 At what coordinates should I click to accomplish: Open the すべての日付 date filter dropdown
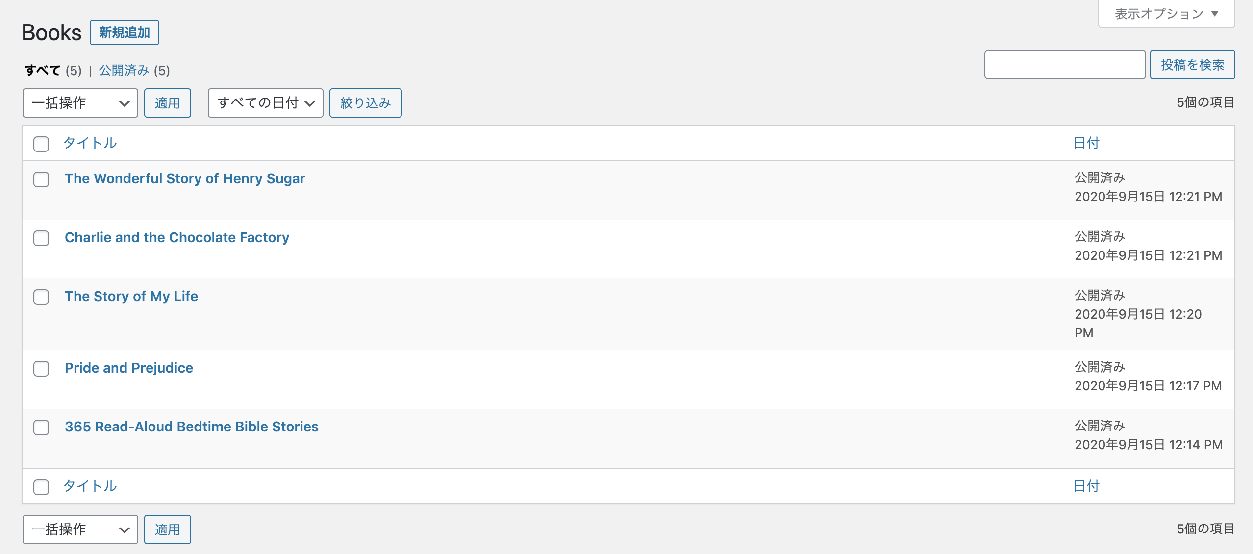pyautogui.click(x=265, y=103)
